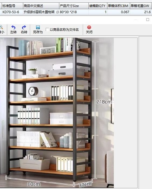Select the CBM cell showing 0.067
152x189 pixels.
[119, 12]
